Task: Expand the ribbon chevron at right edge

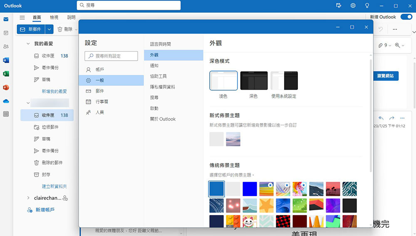Action: point(414,32)
